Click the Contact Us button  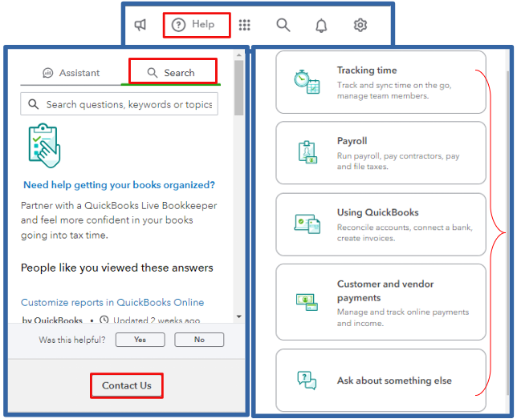coord(127,385)
